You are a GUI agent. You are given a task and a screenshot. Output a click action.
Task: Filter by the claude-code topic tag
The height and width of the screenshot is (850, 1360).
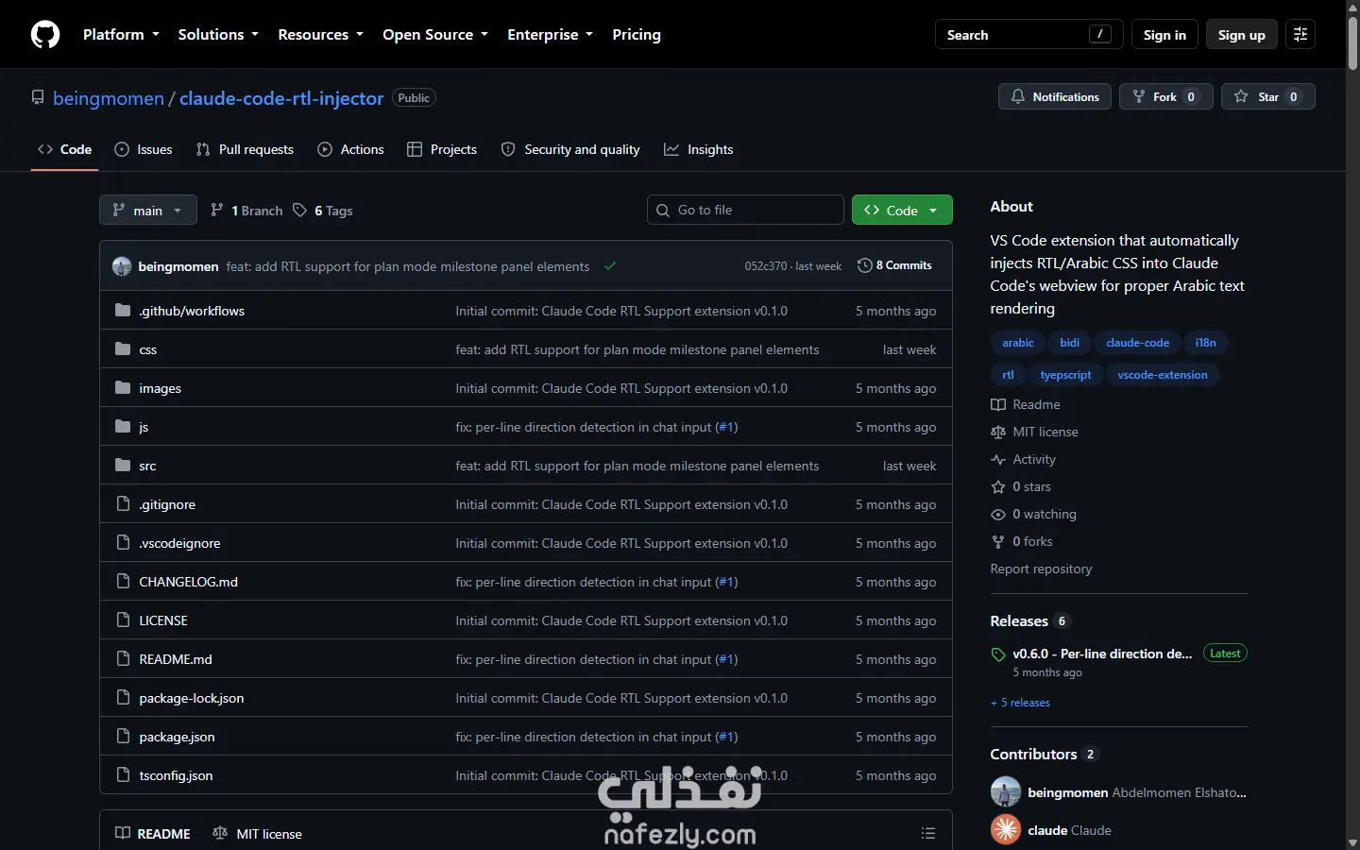(1137, 343)
